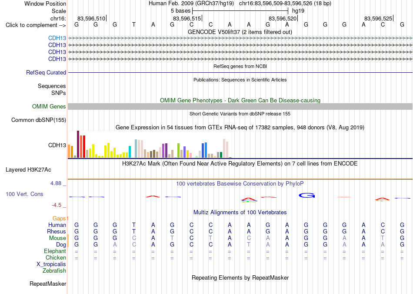Image resolution: width=413 pixels, height=294 pixels.
Task: Click the 'Click to complement -->' label
Action: [36, 25]
